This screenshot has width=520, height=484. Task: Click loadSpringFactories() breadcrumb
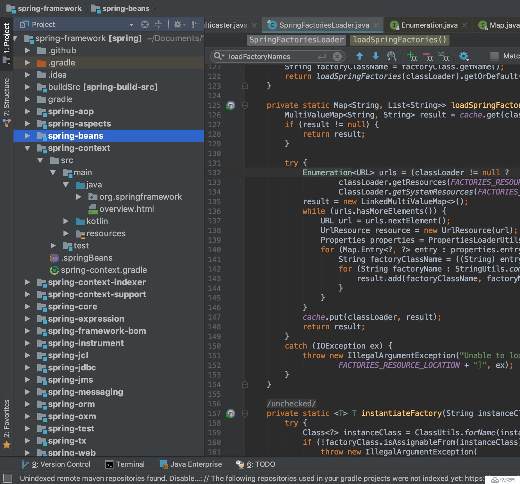click(399, 40)
